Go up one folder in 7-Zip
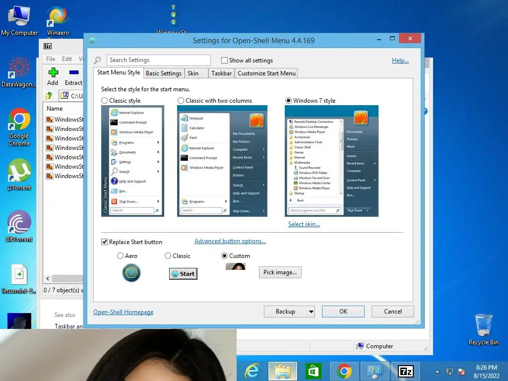Image resolution: width=508 pixels, height=381 pixels. click(x=49, y=96)
